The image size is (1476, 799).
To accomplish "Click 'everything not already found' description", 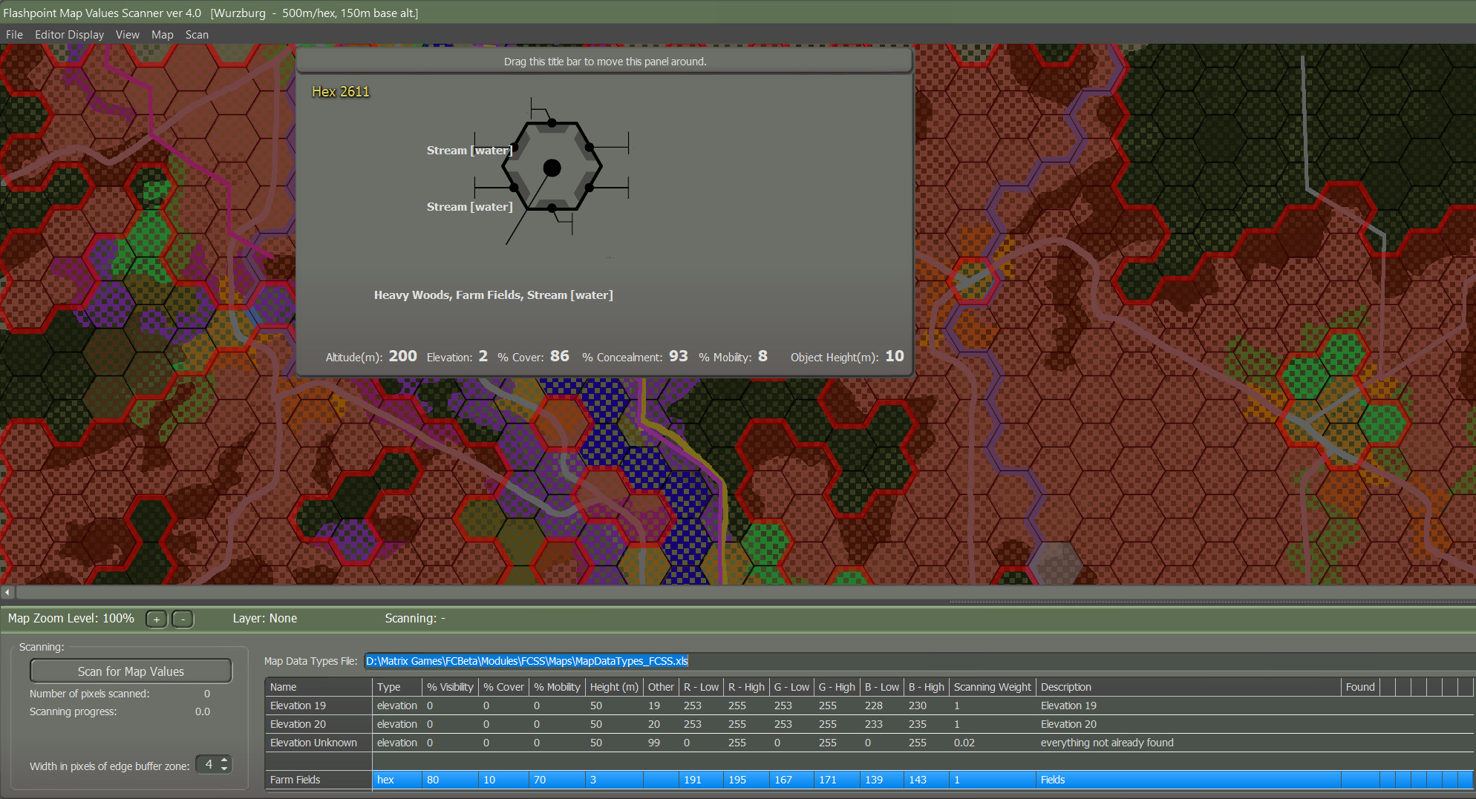I will [x=1106, y=743].
